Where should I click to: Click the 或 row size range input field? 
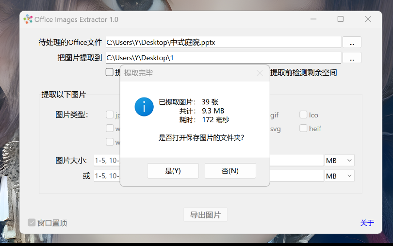209,176
